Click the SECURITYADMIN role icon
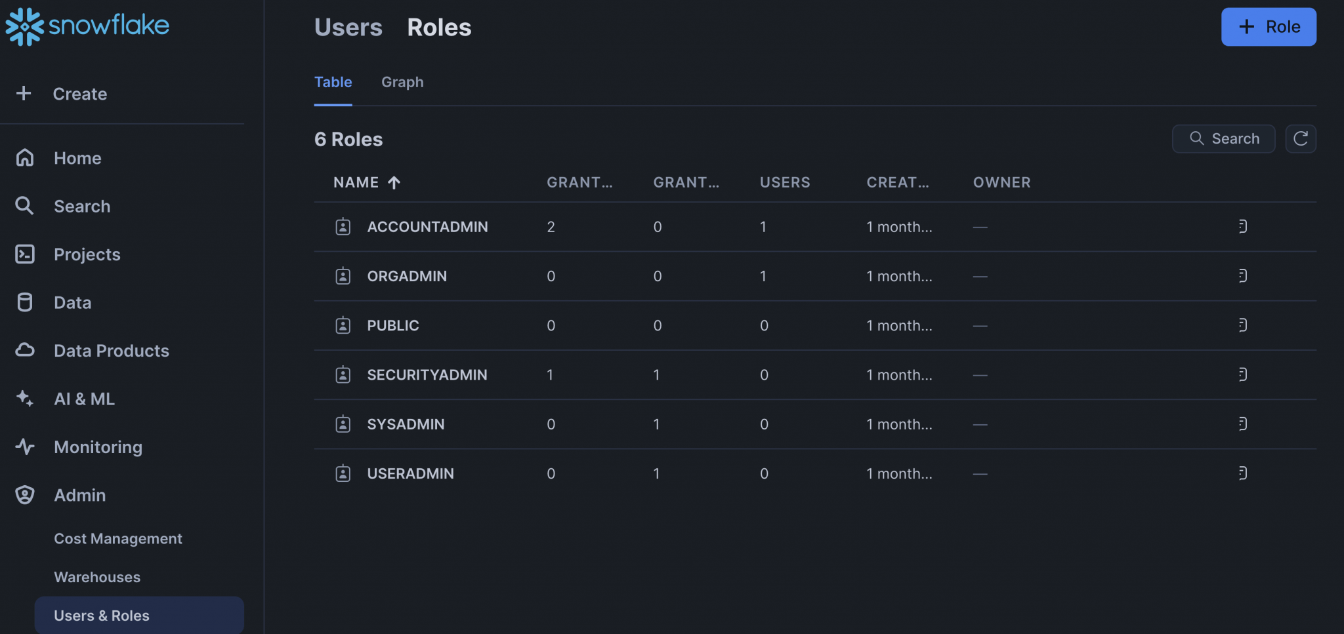Viewport: 1344px width, 634px height. [343, 375]
